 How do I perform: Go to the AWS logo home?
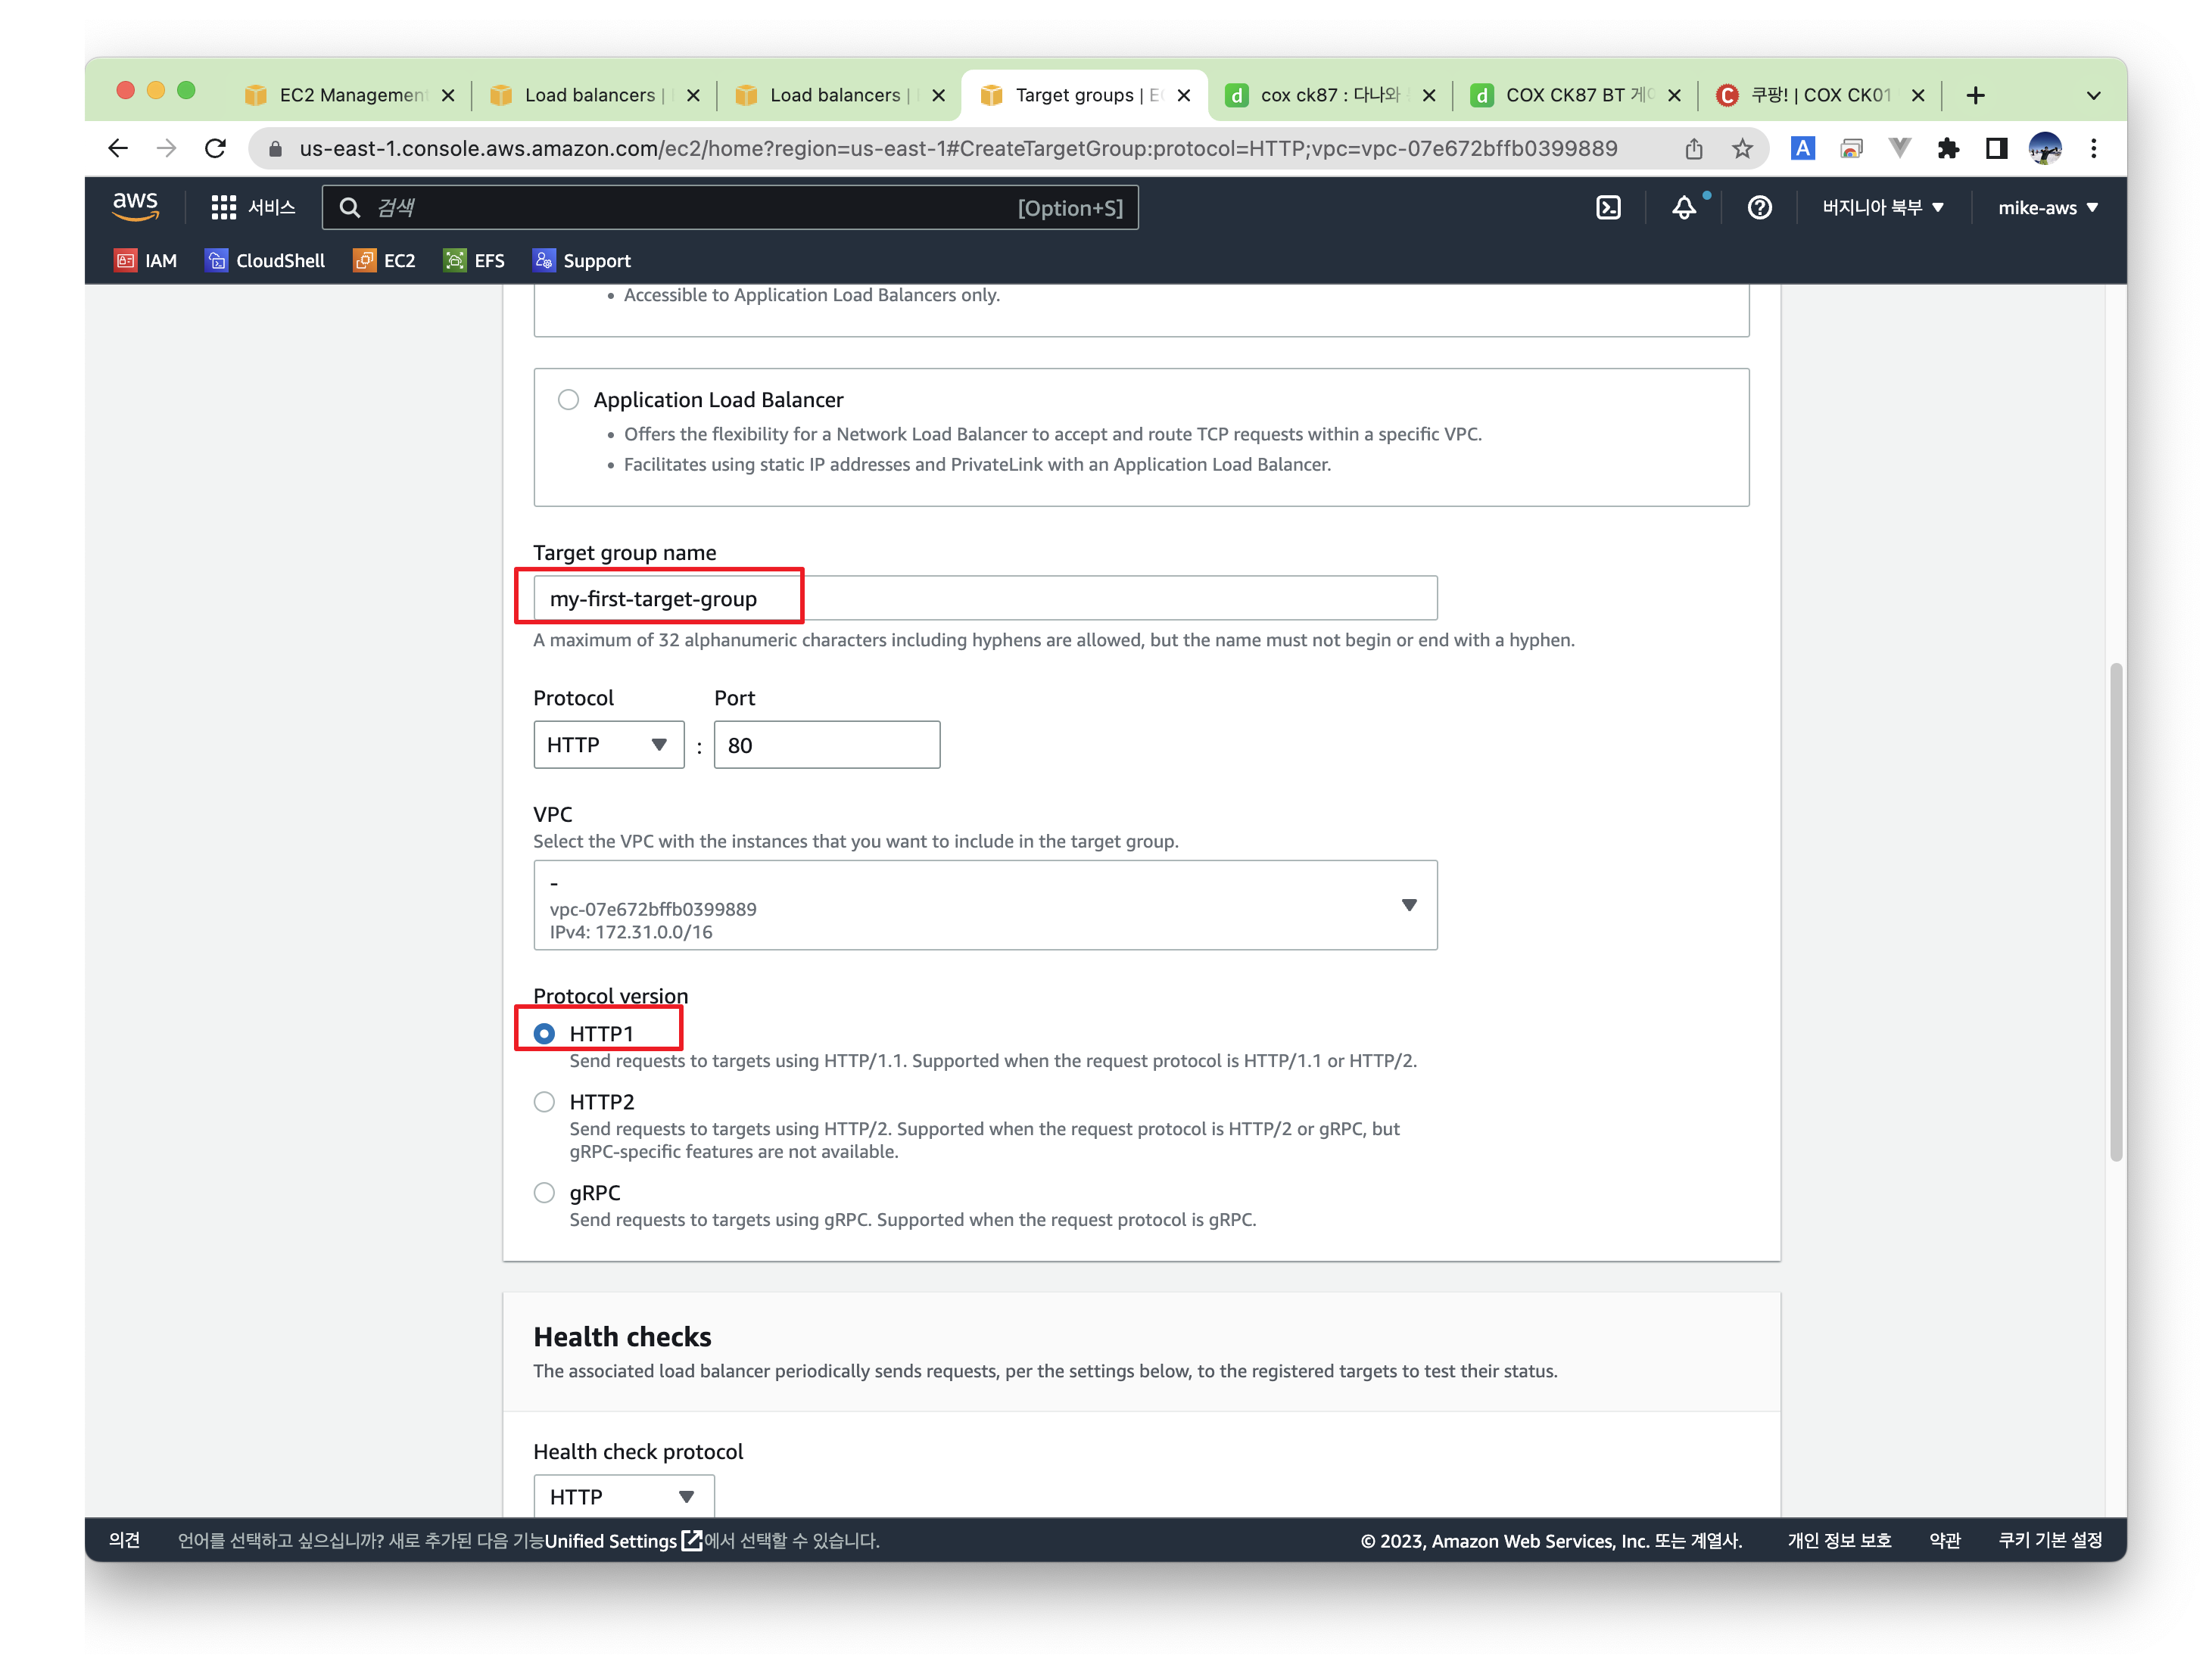(135, 206)
